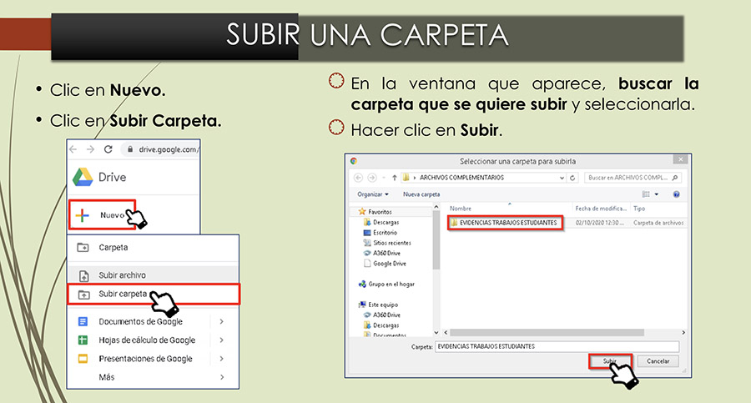Click the horizontal scrollbar right arrow

[x=683, y=333]
